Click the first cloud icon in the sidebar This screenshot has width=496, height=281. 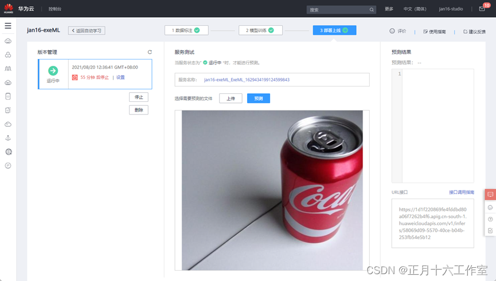[8, 41]
